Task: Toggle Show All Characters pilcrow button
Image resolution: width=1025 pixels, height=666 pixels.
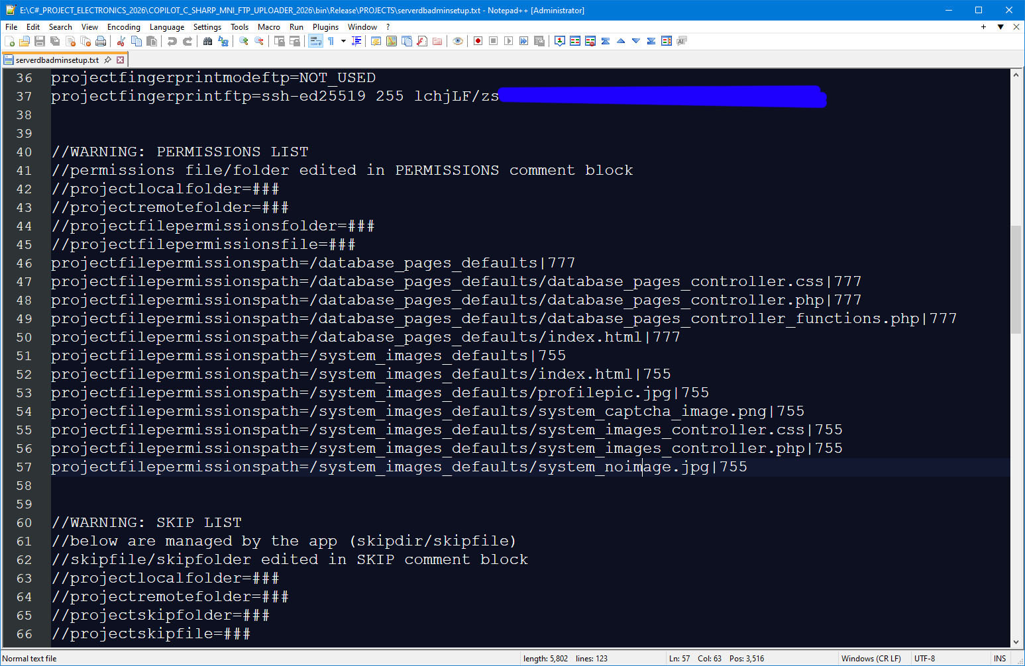Action: pyautogui.click(x=331, y=41)
